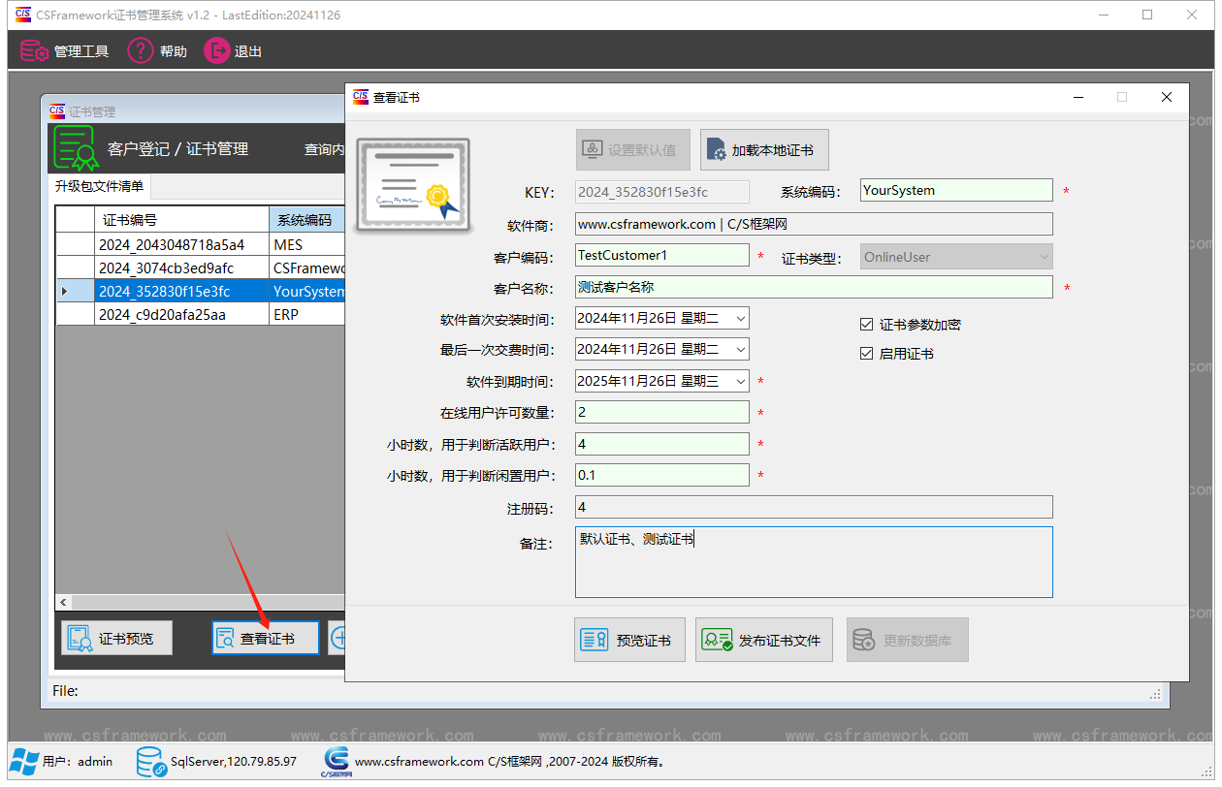Toggle the 证书参数加密 checkbox
Image resolution: width=1222 pixels, height=787 pixels.
pyautogui.click(x=867, y=325)
